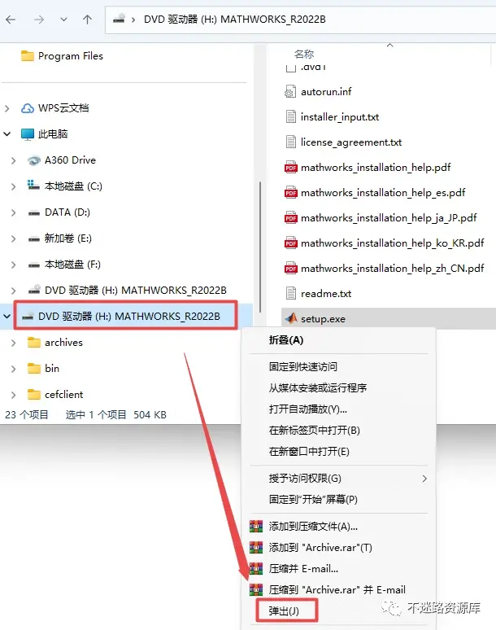Collapse the 此电脑 tree node
This screenshot has height=630, width=496.
click(x=7, y=133)
